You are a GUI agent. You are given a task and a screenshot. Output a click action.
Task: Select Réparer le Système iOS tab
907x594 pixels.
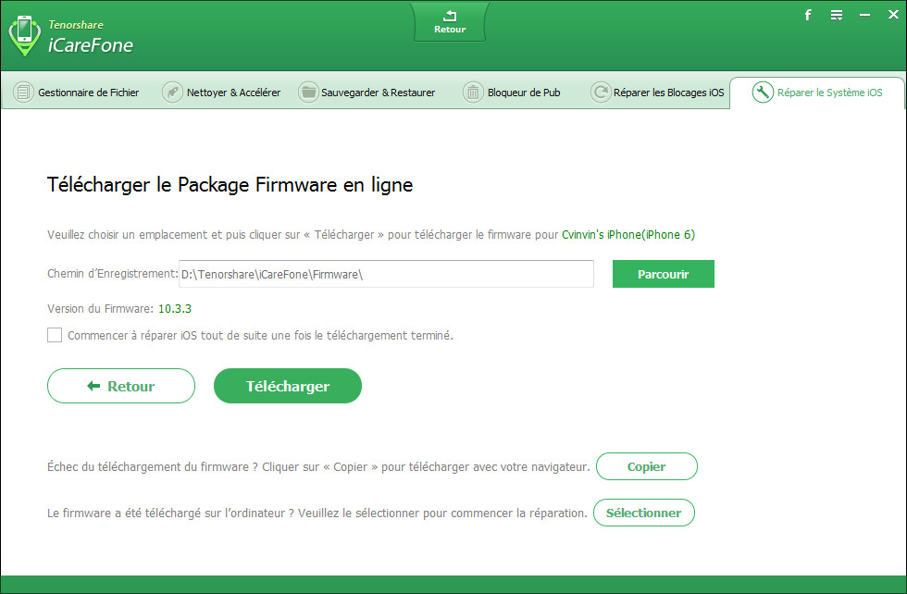click(x=817, y=92)
